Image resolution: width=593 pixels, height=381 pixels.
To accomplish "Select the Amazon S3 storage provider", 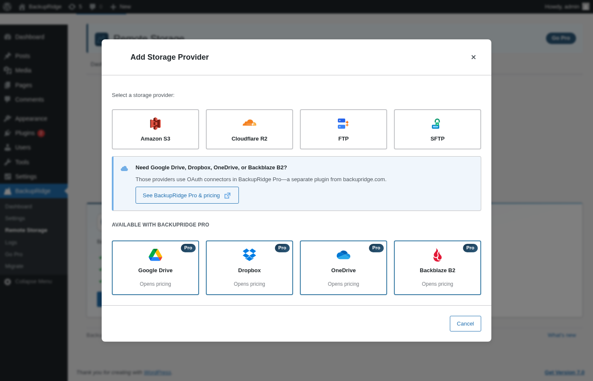I will coord(155,129).
